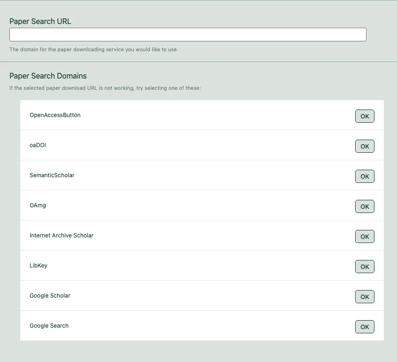Screen dimensions: 397x362
Task: Click the OpenAccessButton domain name
Action: click(x=55, y=115)
